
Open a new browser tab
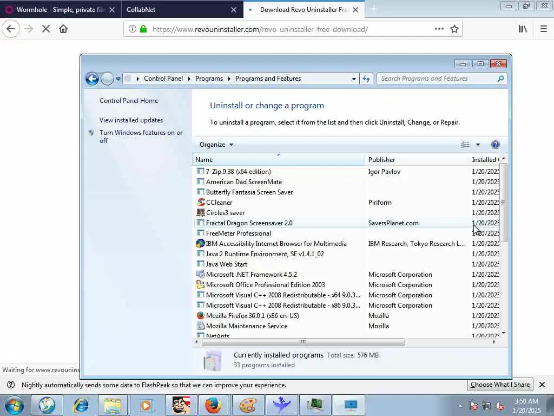(x=373, y=10)
